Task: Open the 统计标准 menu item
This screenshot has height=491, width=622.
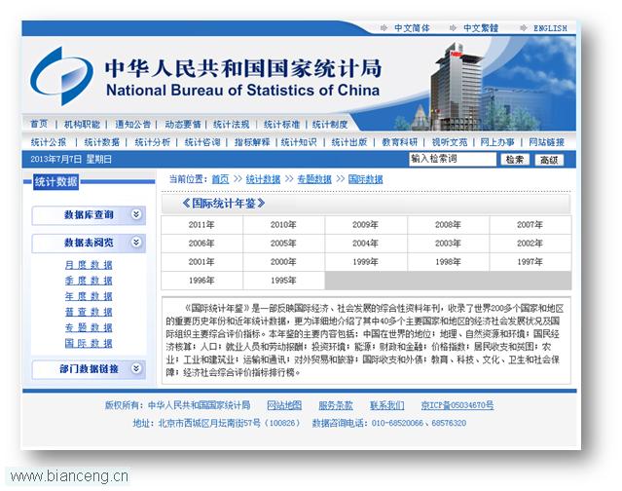Action: pyautogui.click(x=281, y=125)
